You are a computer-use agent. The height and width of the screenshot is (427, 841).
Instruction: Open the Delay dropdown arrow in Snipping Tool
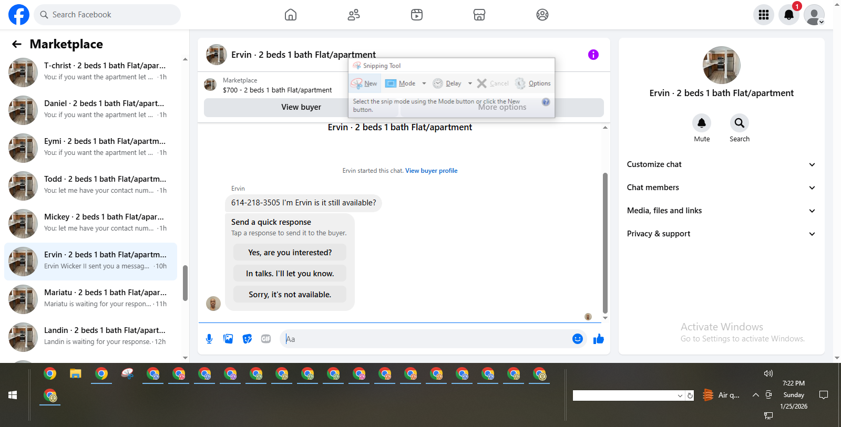[x=470, y=84]
